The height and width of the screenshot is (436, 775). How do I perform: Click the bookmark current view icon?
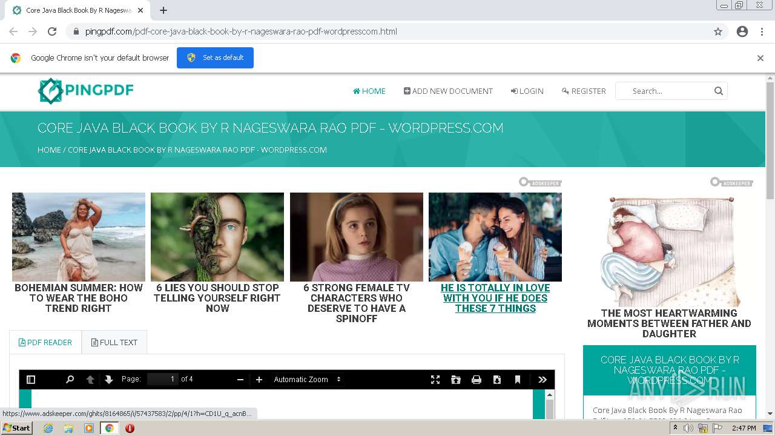[x=518, y=380]
